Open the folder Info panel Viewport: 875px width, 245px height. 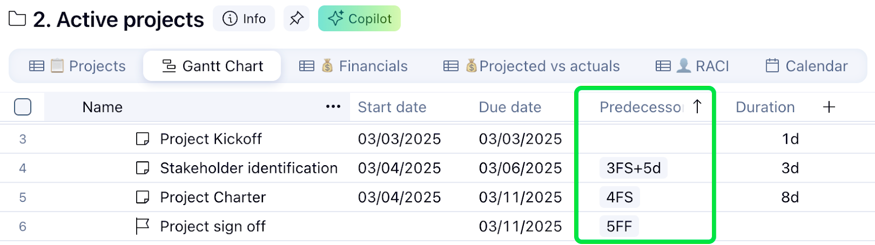click(244, 19)
